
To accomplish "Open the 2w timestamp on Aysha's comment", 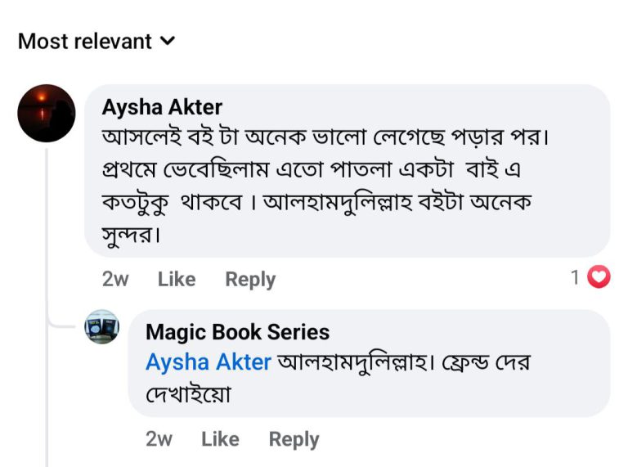I will click(x=115, y=279).
